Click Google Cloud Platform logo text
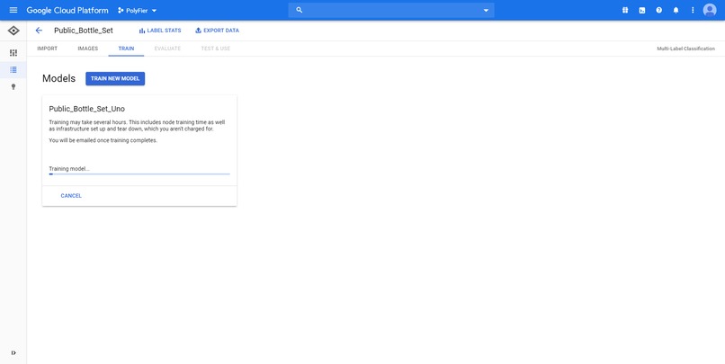Image resolution: width=725 pixels, height=364 pixels. [67, 10]
